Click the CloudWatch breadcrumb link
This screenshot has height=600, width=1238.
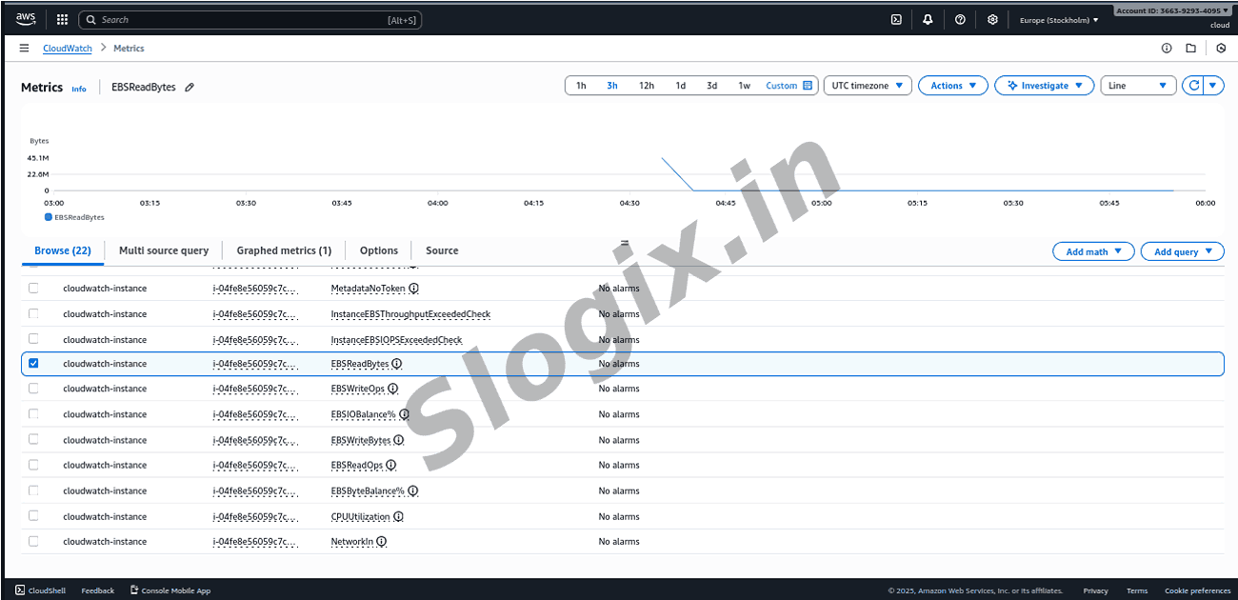click(67, 48)
